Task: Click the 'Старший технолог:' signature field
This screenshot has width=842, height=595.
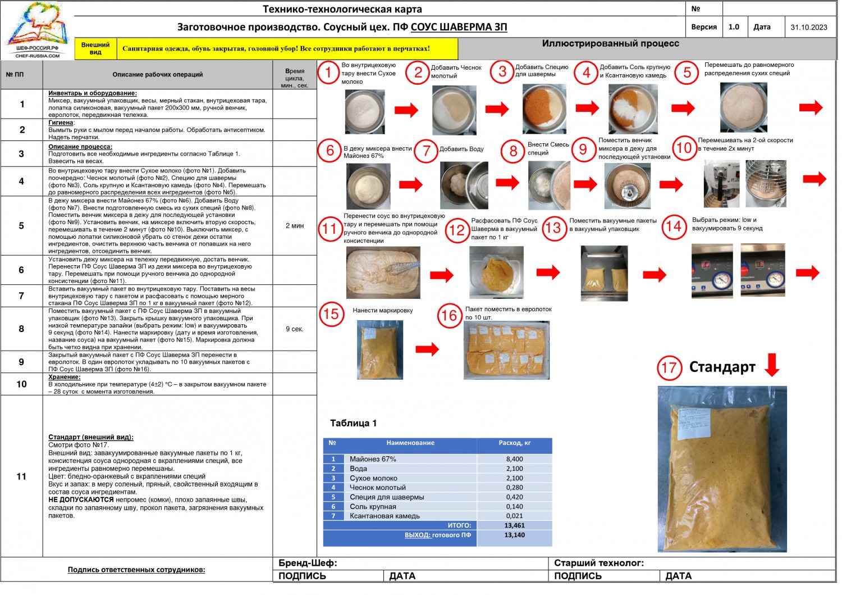Action: click(x=693, y=564)
